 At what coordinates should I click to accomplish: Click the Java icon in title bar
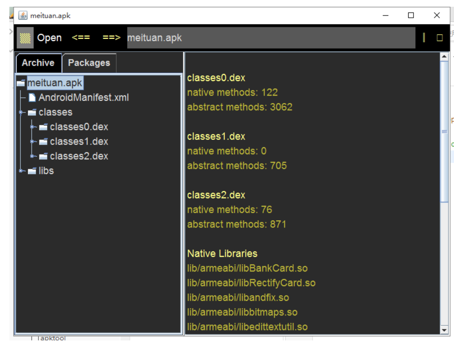click(x=23, y=15)
